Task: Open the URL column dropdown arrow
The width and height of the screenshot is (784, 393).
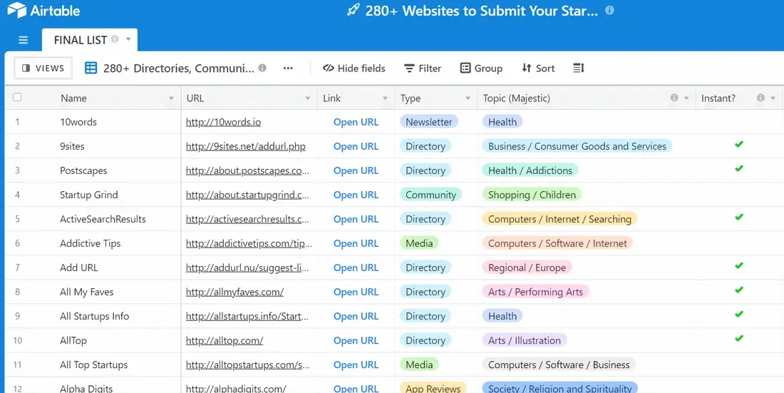Action: point(308,98)
